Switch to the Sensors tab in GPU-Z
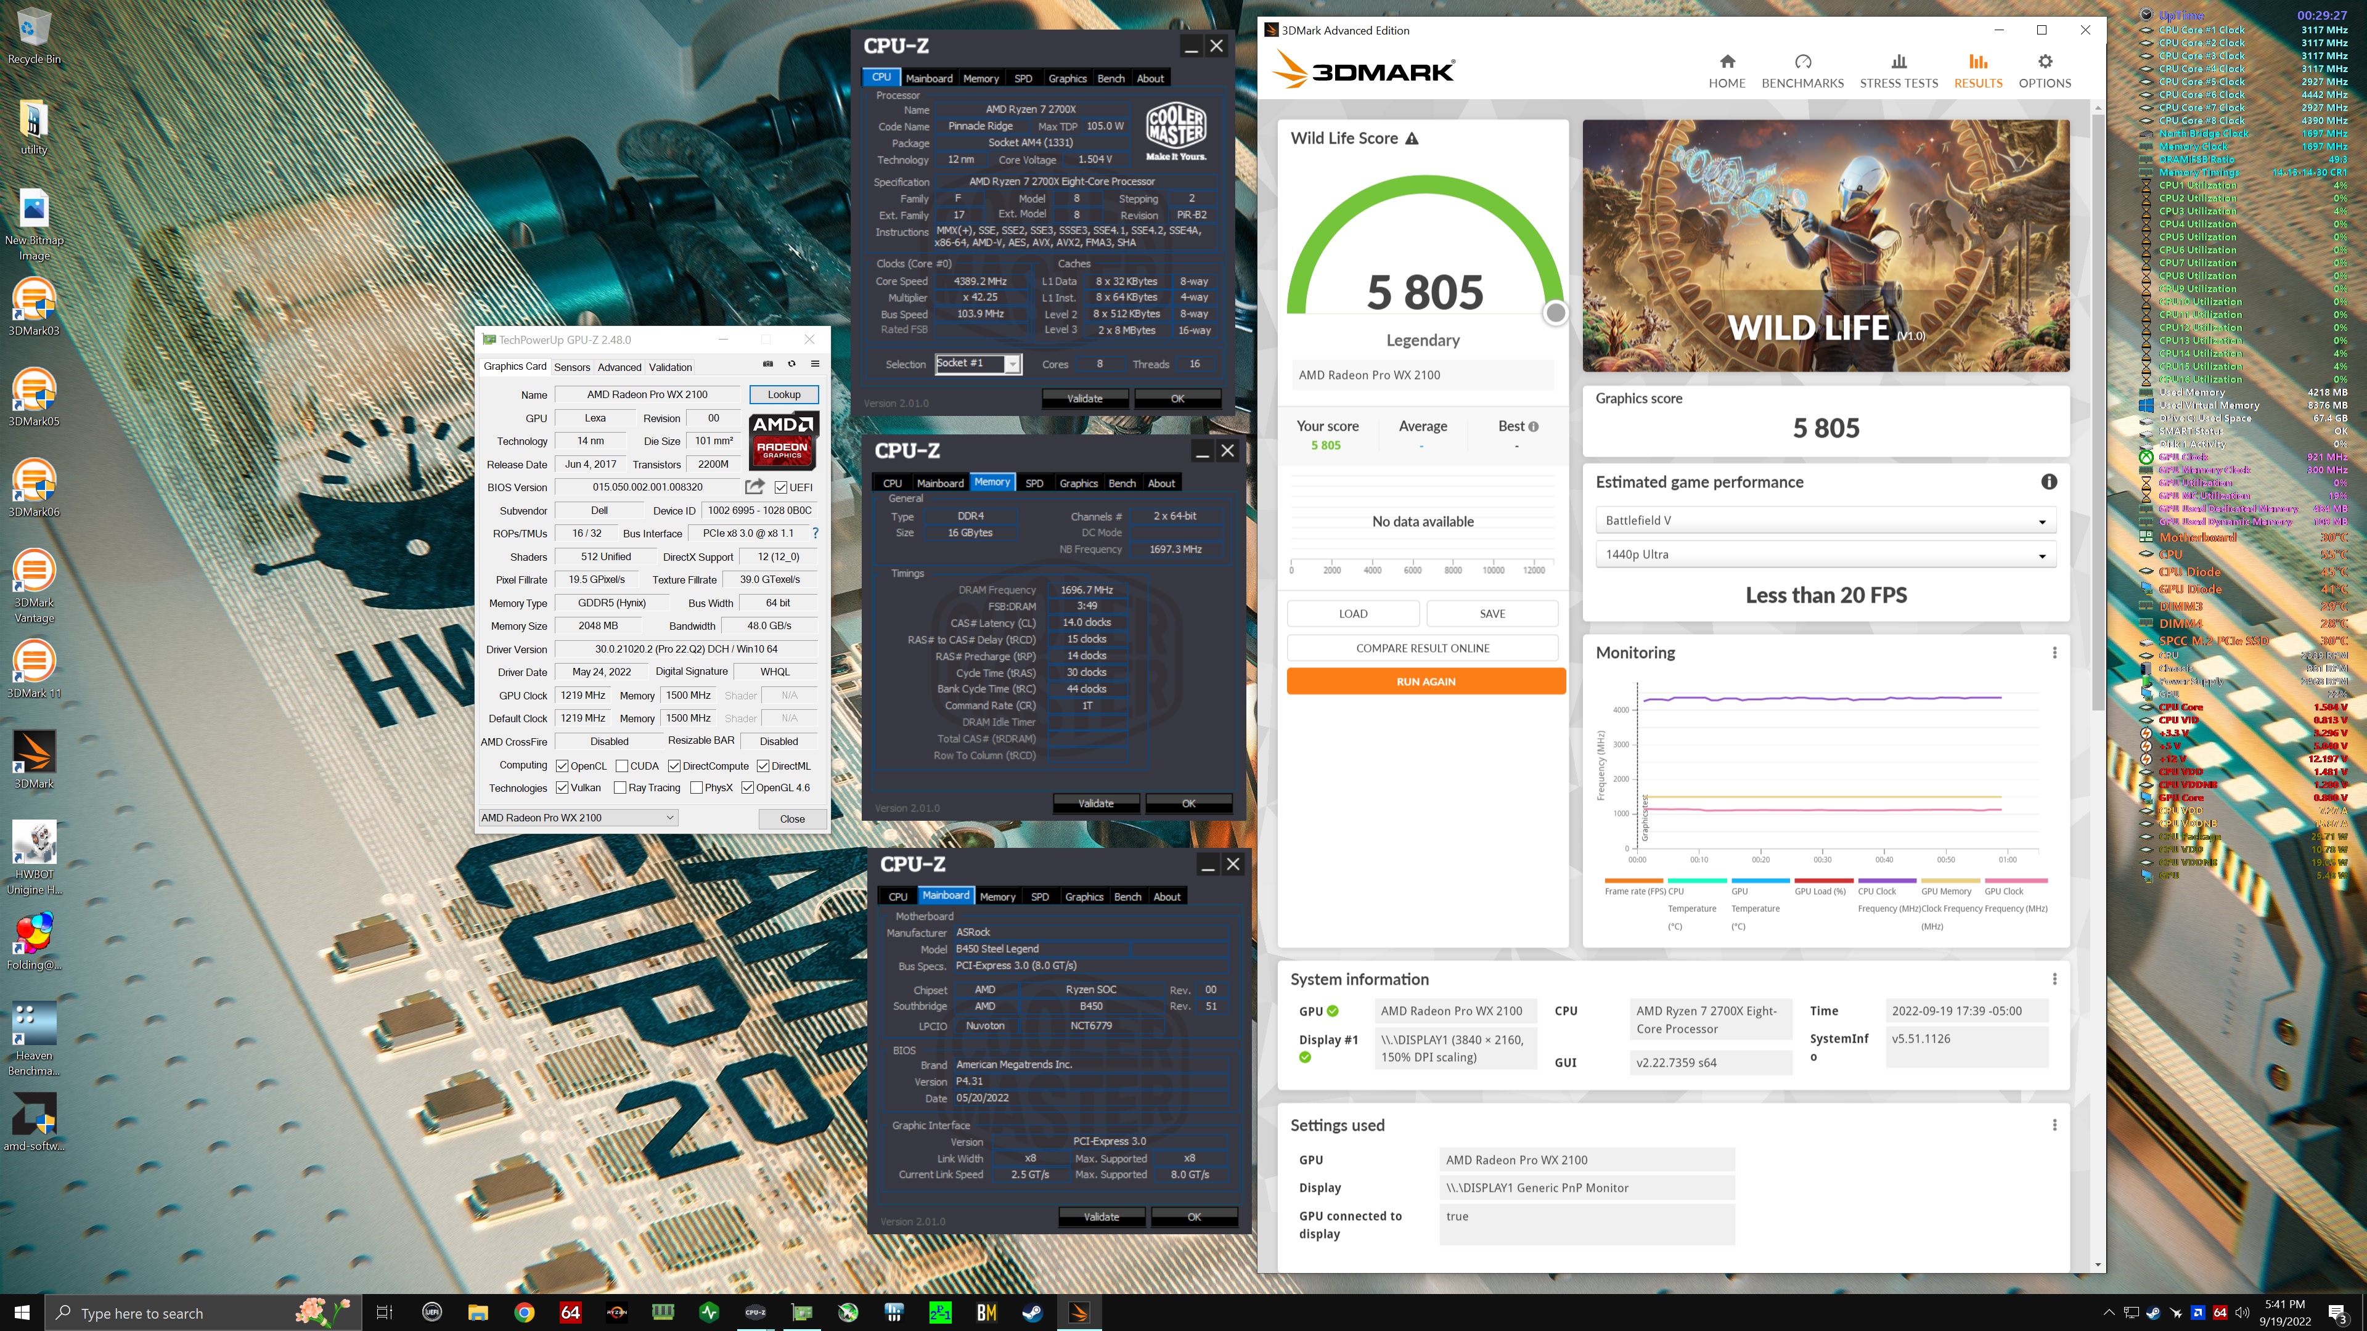Screen dimensions: 2367x1331 point(571,367)
